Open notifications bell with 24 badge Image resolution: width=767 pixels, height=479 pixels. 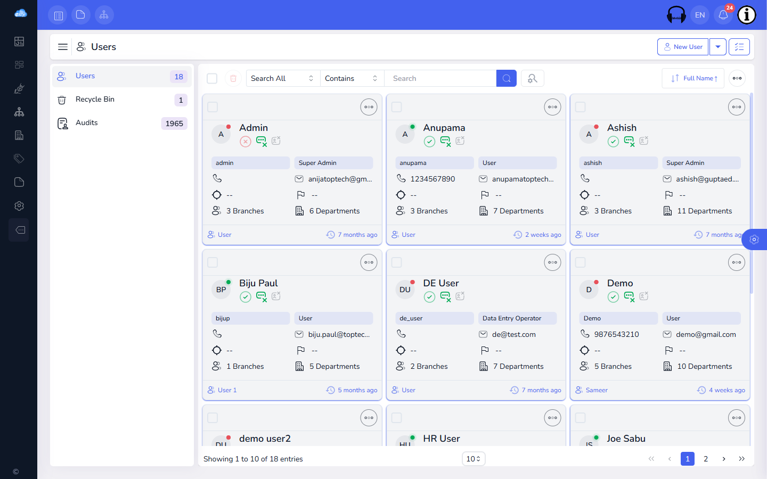723,15
